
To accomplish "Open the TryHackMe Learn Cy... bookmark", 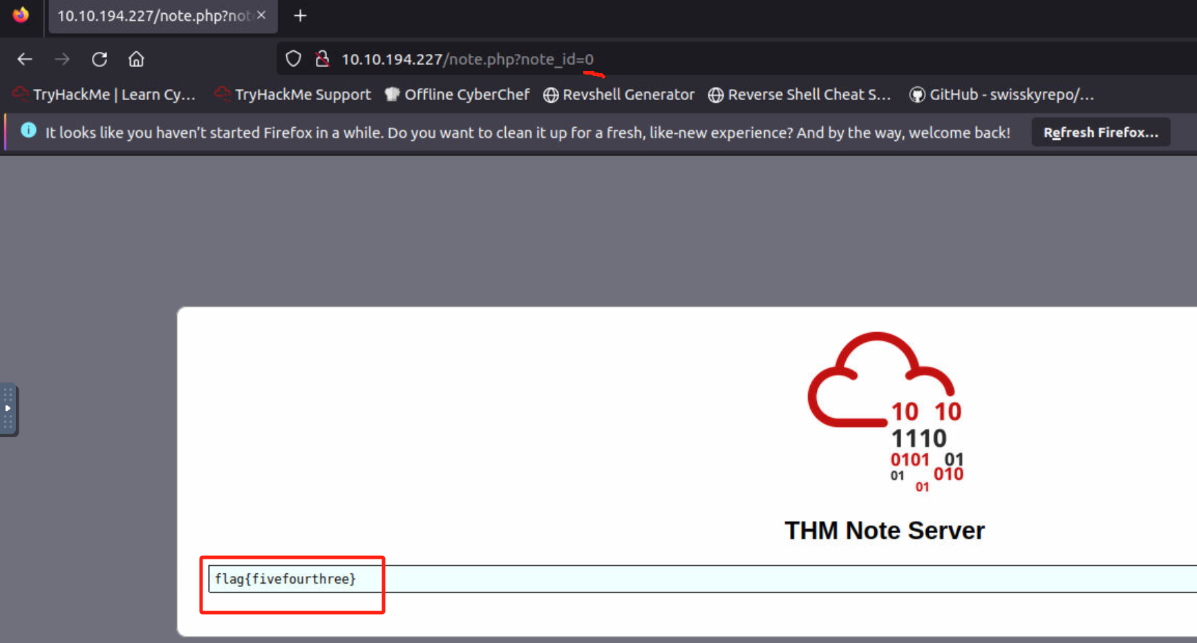I will click(104, 95).
